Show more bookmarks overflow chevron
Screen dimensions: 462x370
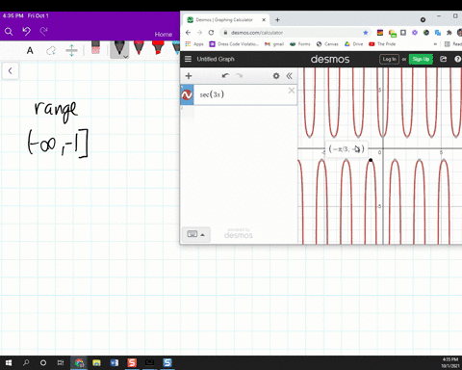point(435,44)
